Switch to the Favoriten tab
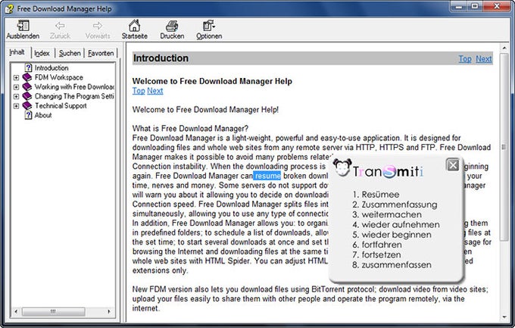The width and height of the screenshot is (515, 328). pos(101,53)
